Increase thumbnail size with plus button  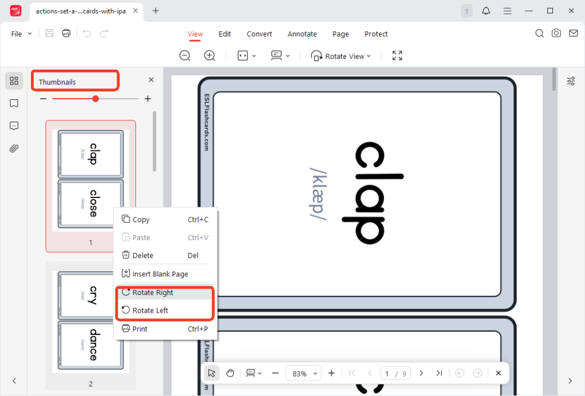click(x=148, y=99)
